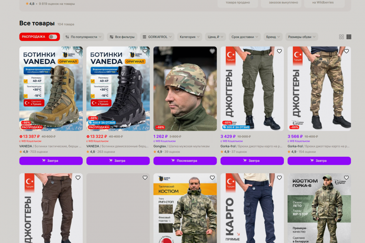
Task: Click 4,9 · 703 оценки rating text
Action: pyautogui.click(x=34, y=151)
